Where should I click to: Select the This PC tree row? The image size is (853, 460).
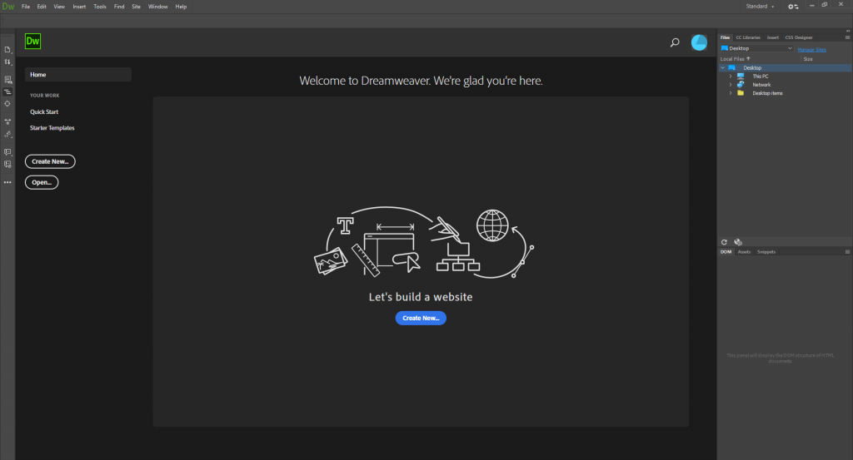point(786,77)
